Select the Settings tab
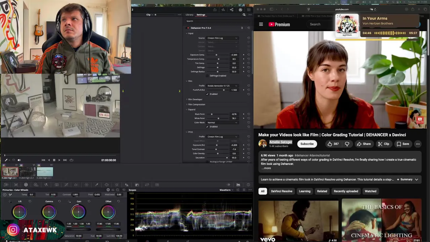Viewport: 430px width, 242px height. pyautogui.click(x=201, y=15)
